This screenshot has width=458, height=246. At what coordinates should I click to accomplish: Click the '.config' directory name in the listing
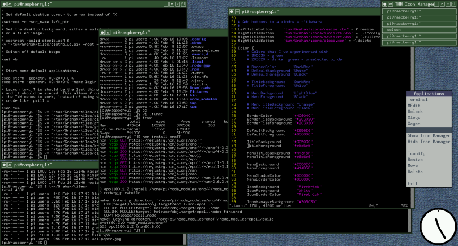pos(198,39)
